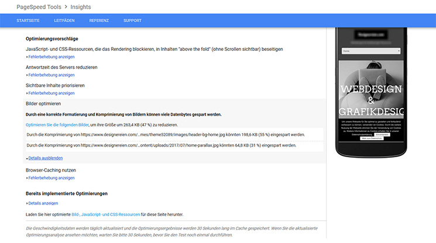Click the breadcrumb chevron separator
This screenshot has width=436, height=243.
(66, 6)
